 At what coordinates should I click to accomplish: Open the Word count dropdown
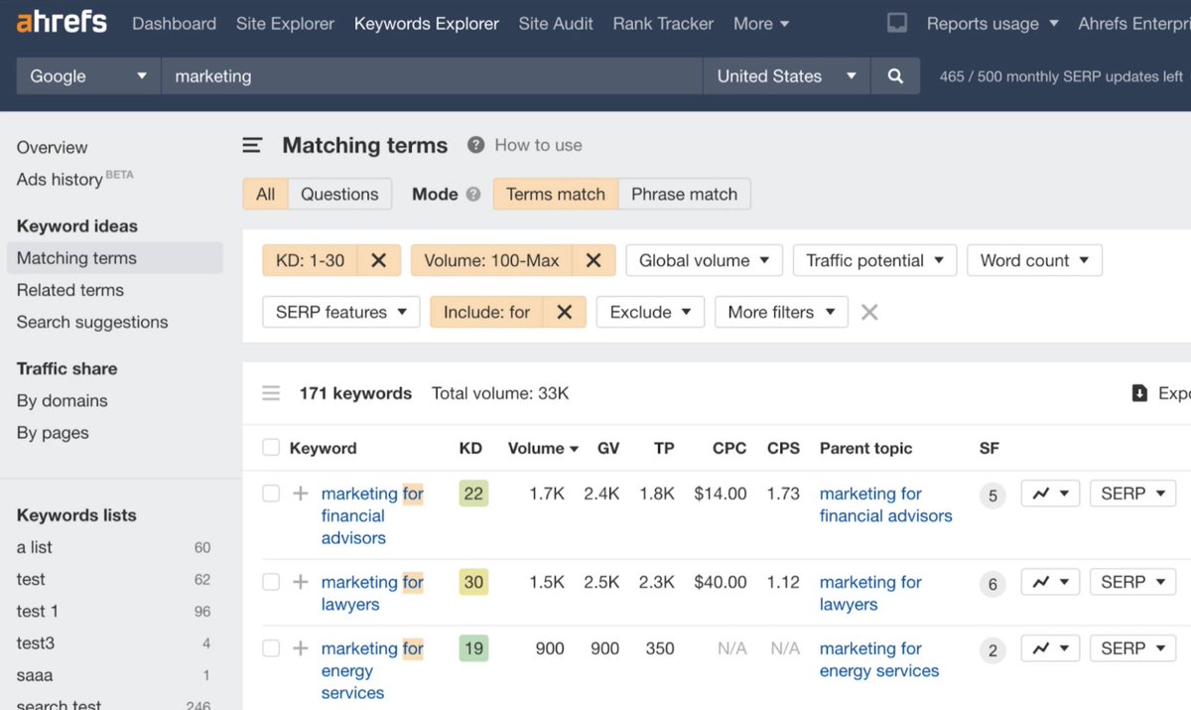click(x=1034, y=260)
